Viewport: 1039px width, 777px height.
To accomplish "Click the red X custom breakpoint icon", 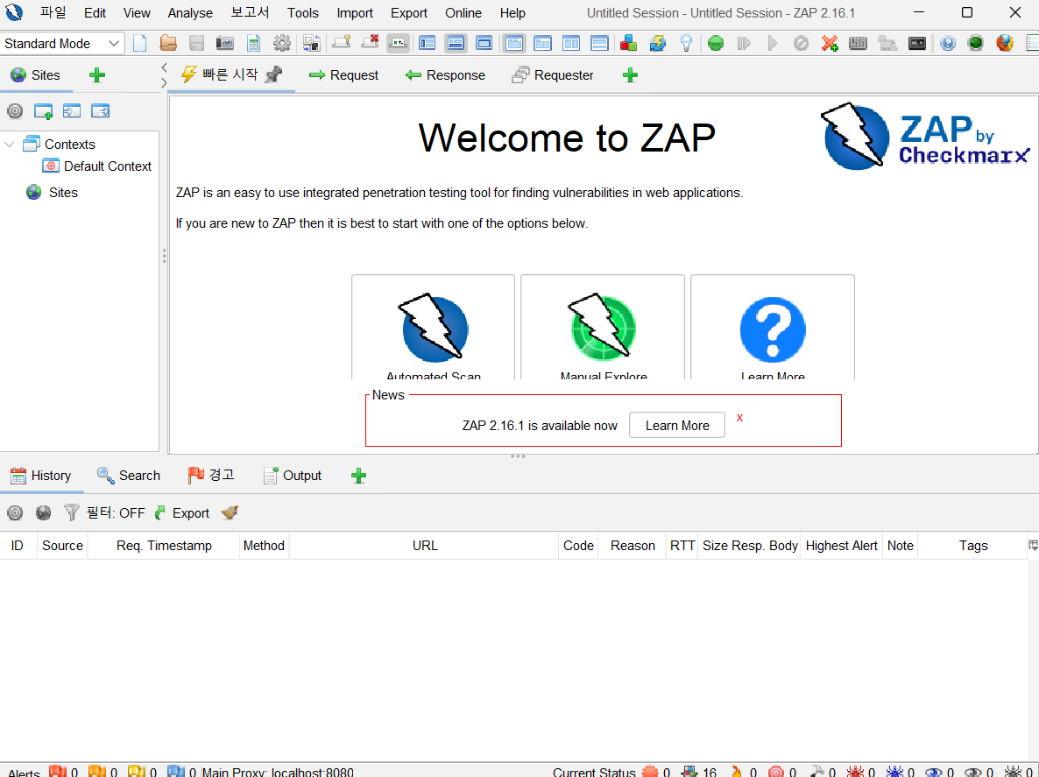I will click(830, 43).
